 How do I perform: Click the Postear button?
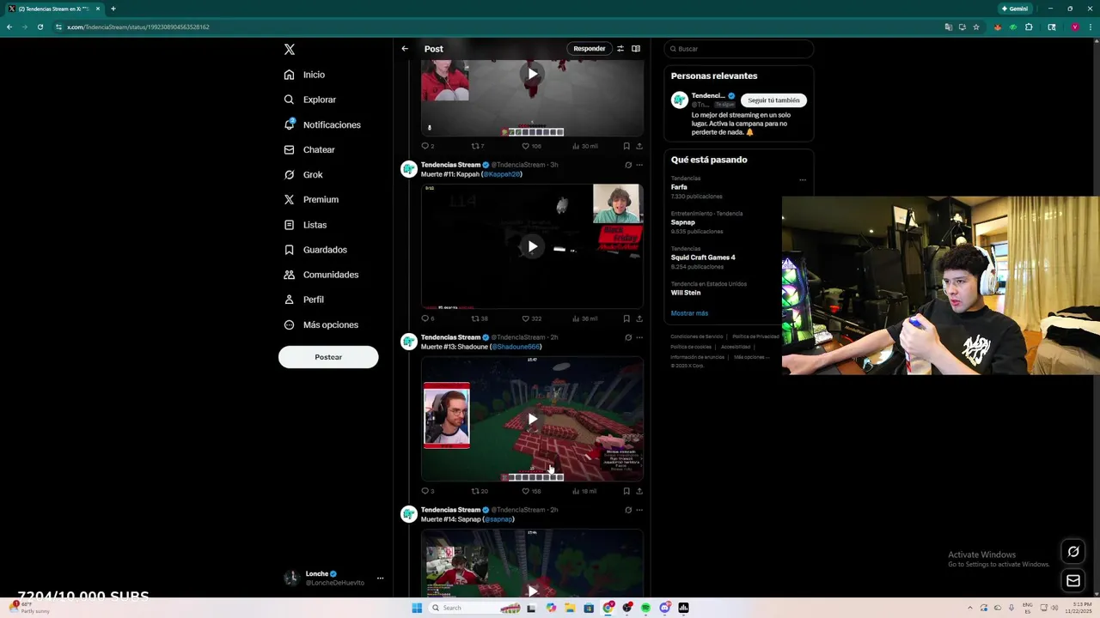pos(328,357)
